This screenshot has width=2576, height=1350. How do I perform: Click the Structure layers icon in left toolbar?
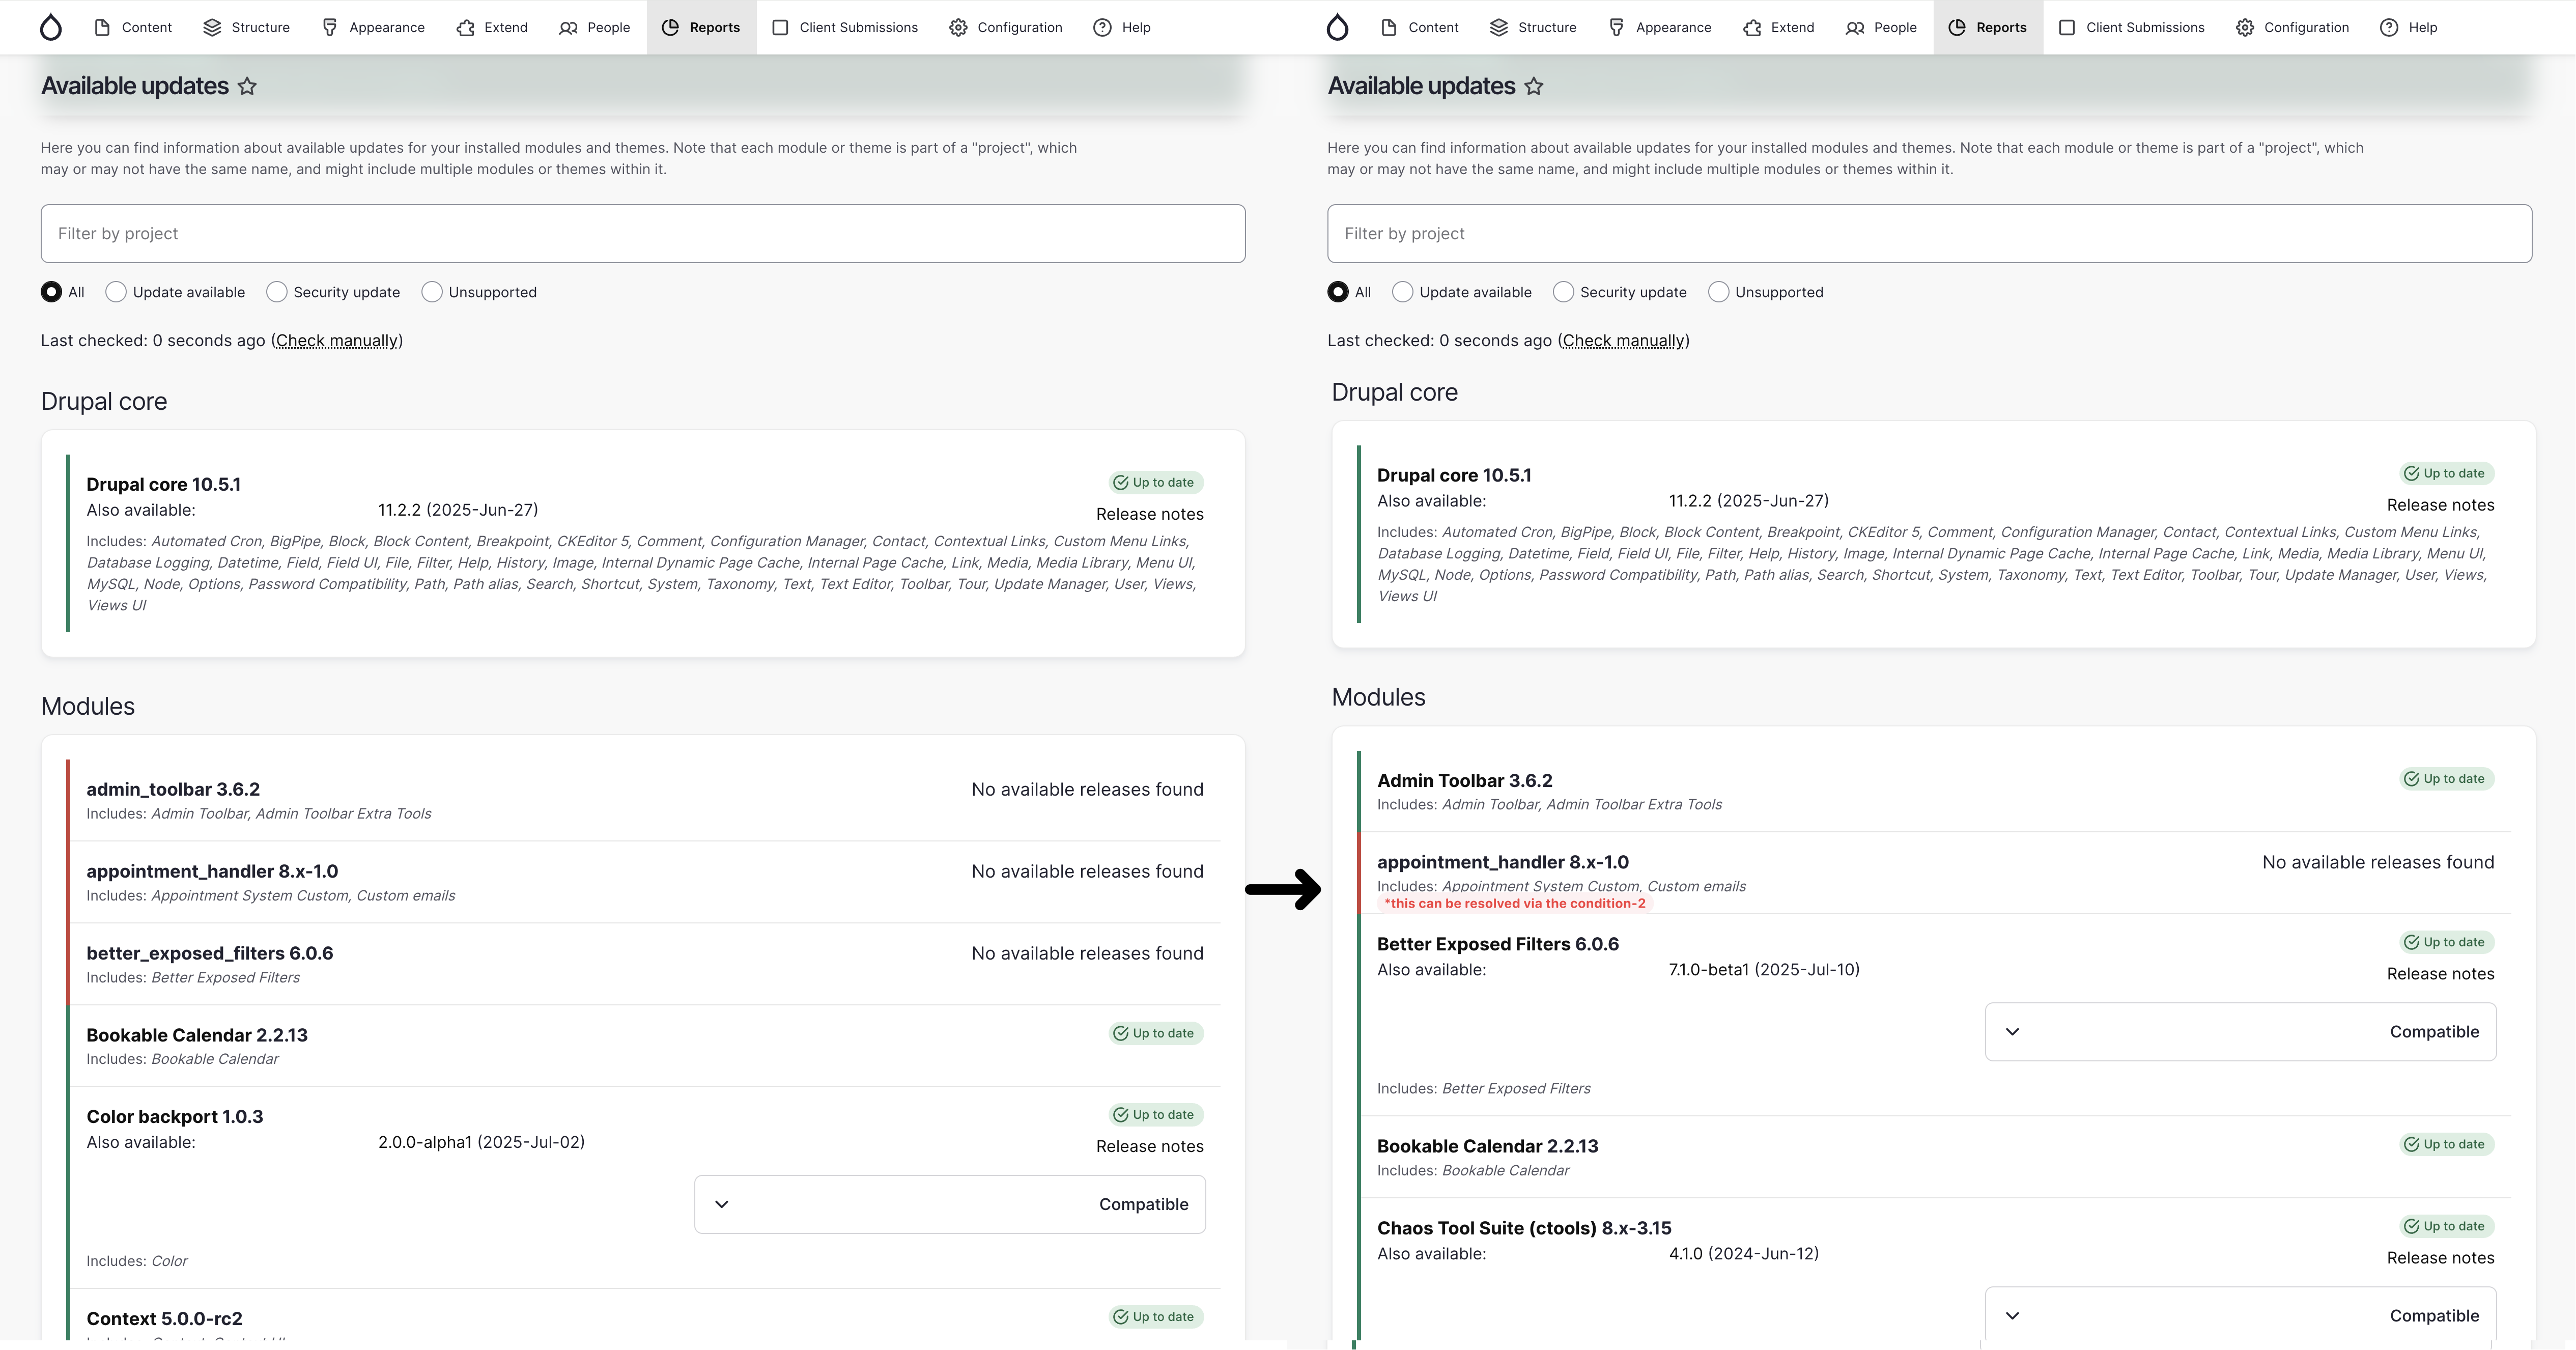[x=212, y=27]
